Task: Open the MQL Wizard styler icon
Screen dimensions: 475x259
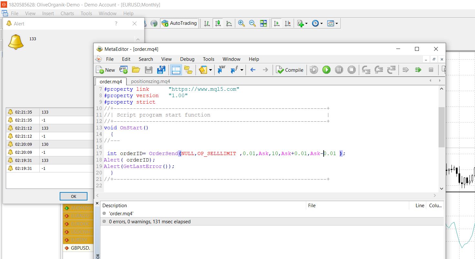Action: (203, 70)
